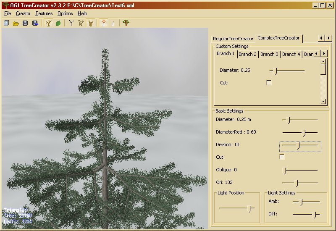Open the Textures menu
The width and height of the screenshot is (336, 231).
44,13
